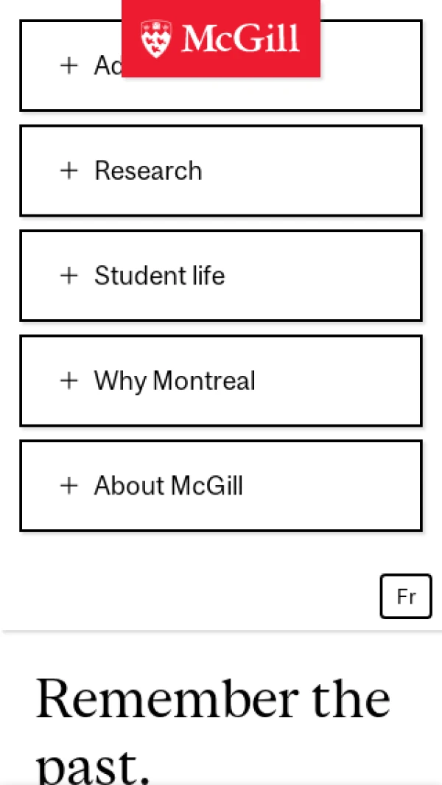Open the partially hidden top menu box

click(x=368, y=66)
